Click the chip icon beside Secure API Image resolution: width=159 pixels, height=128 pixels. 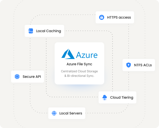coord(17,77)
